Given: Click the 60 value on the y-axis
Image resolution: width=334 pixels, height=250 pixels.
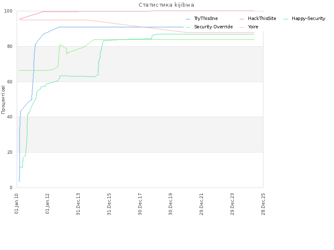Looking at the screenshot, I should coord(10,82).
